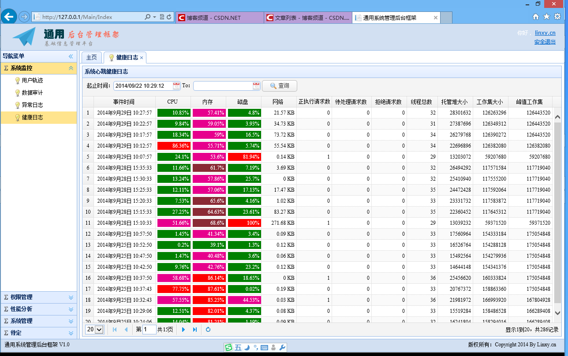Click the Sogou input method S icon
The height and width of the screenshot is (356, 568).
coord(228,348)
